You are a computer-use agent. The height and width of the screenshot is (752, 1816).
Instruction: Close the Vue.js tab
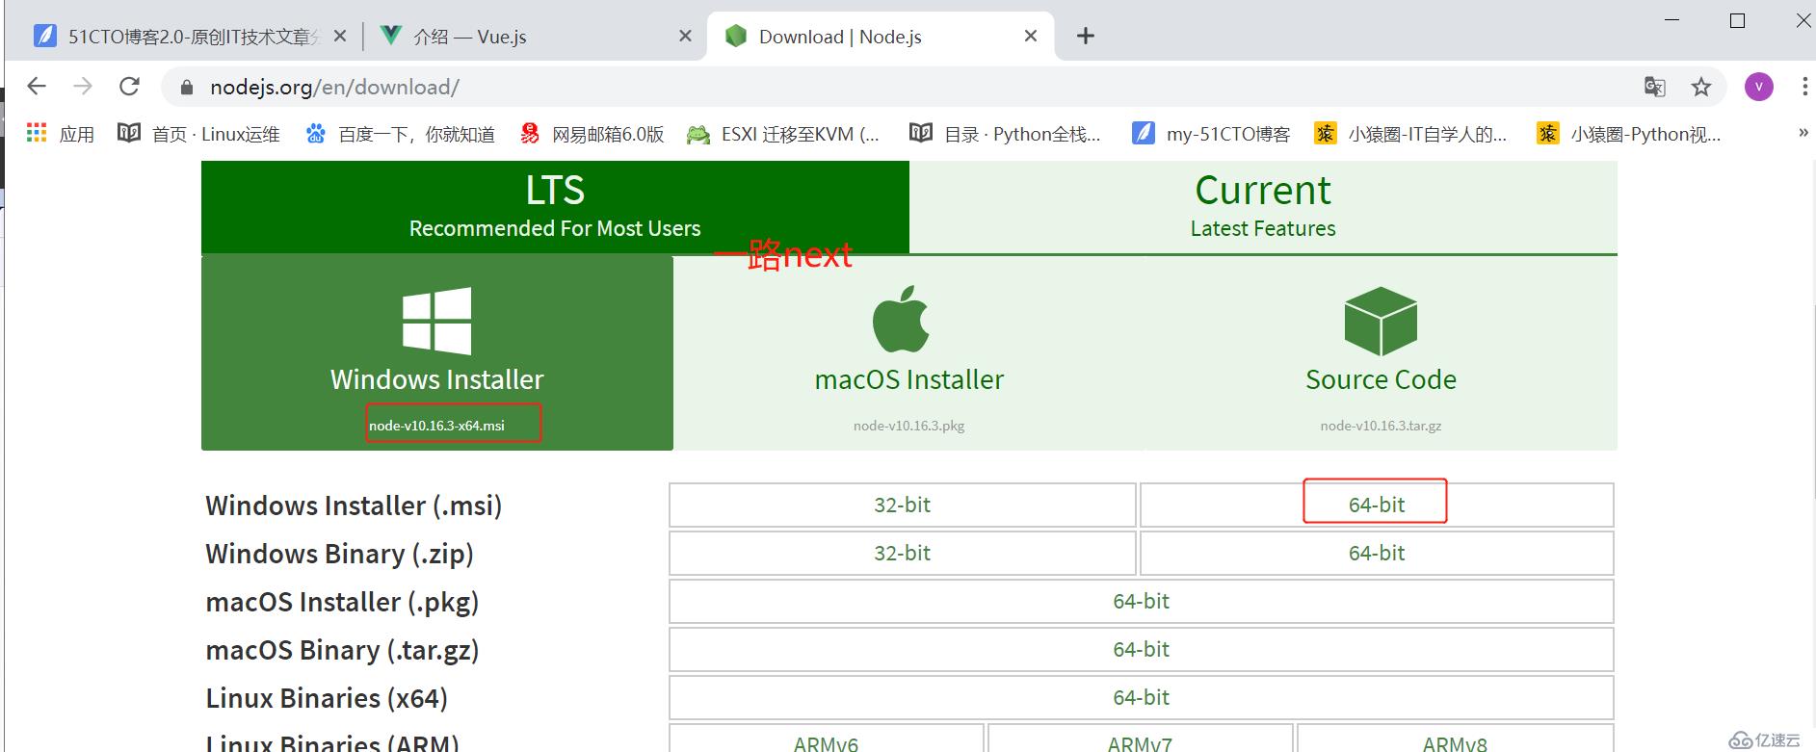click(x=685, y=36)
